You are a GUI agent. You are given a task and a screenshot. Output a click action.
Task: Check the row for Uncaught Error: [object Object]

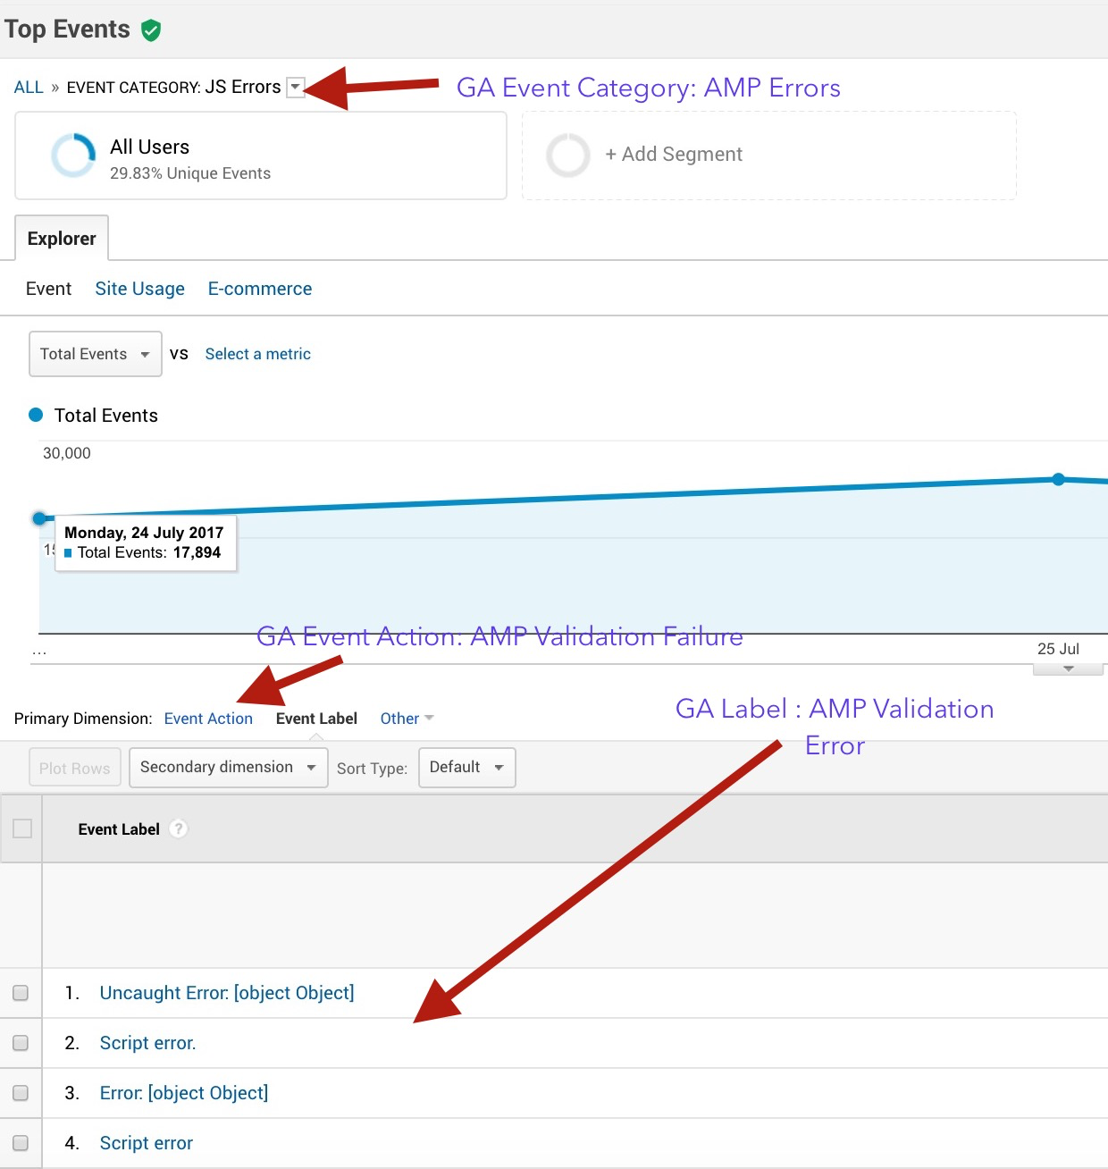pos(21,992)
